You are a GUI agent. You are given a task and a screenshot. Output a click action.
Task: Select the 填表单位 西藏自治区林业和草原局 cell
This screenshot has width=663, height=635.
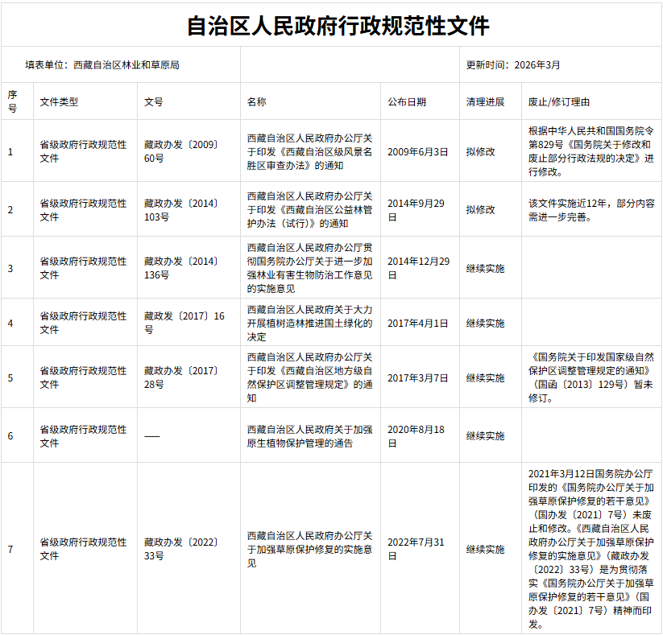[x=102, y=64]
